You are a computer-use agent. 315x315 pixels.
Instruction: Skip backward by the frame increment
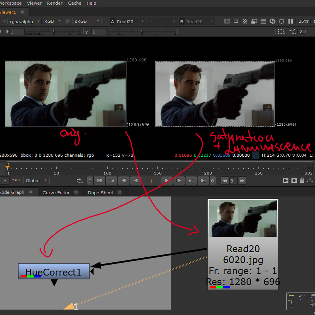[225, 181]
